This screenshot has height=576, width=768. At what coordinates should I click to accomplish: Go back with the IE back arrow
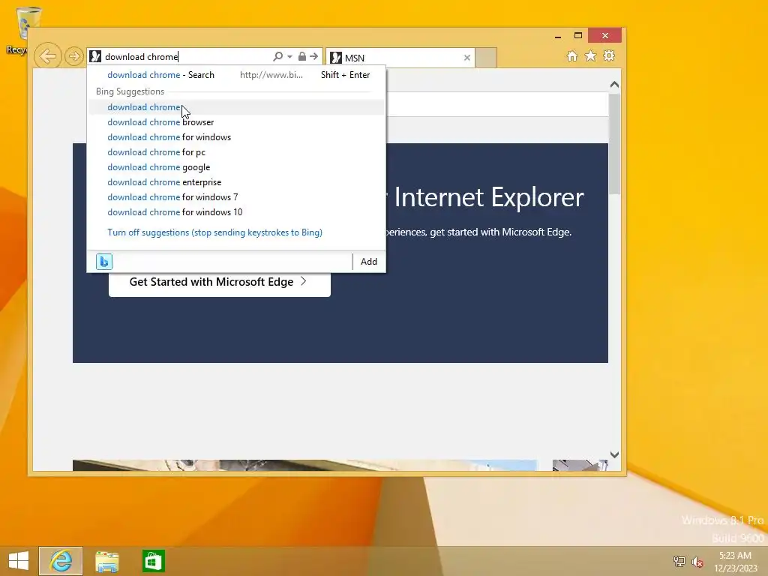(x=47, y=56)
